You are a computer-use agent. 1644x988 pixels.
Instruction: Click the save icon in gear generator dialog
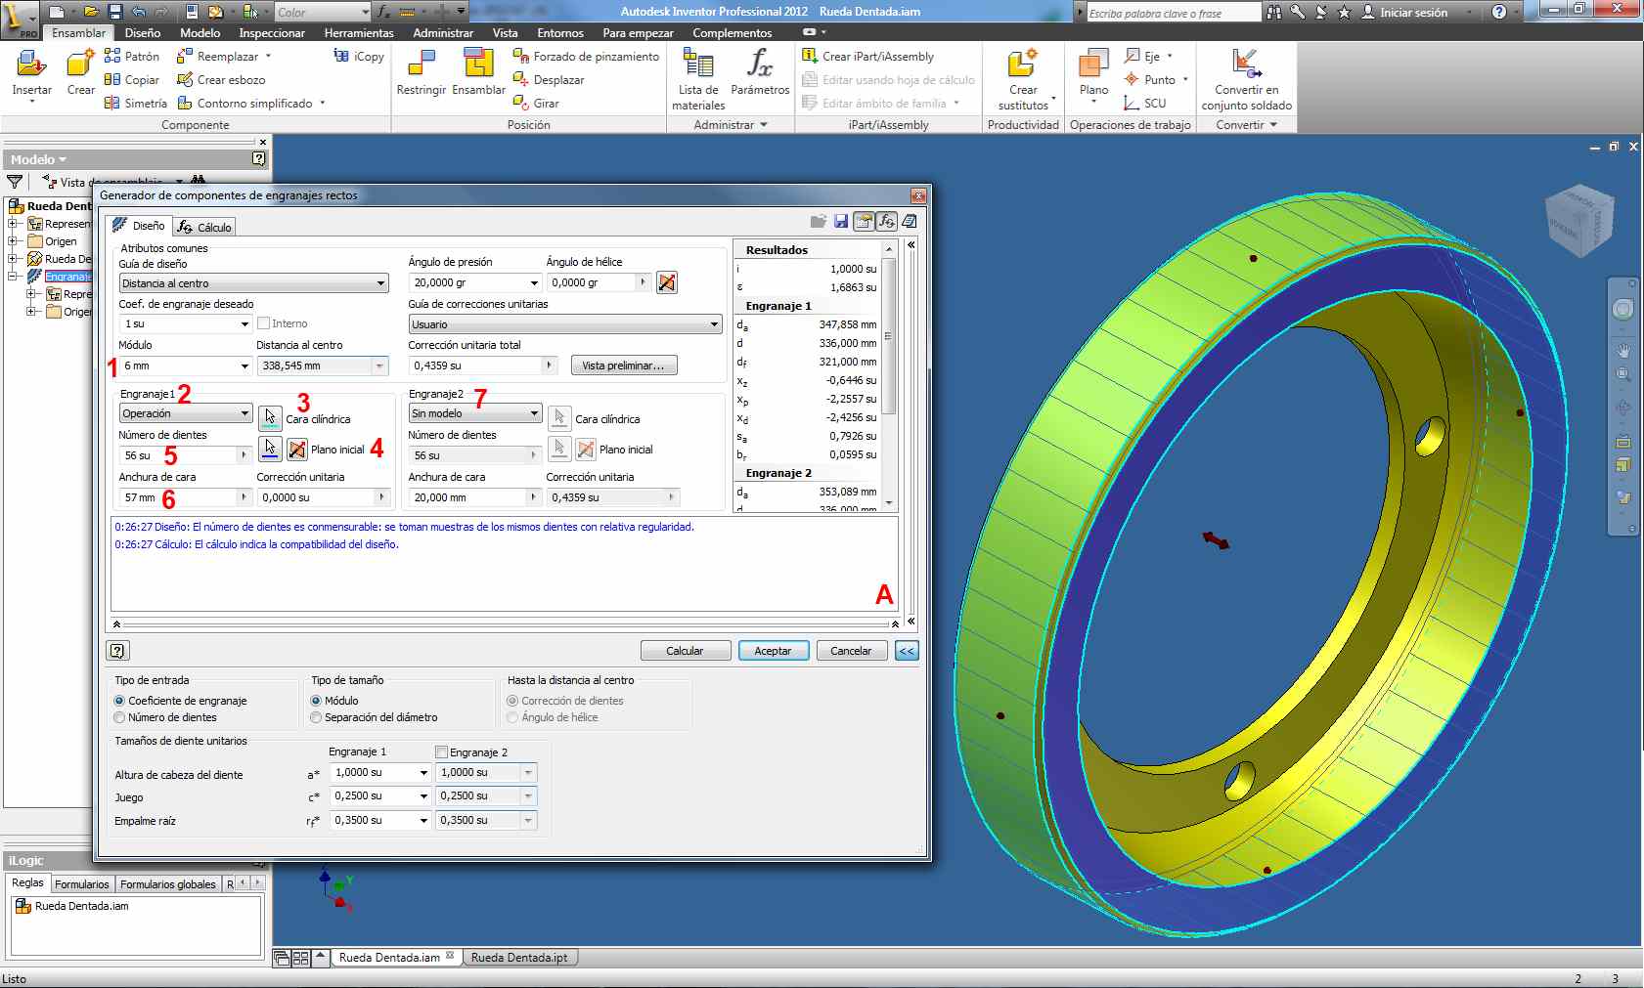coord(841,222)
